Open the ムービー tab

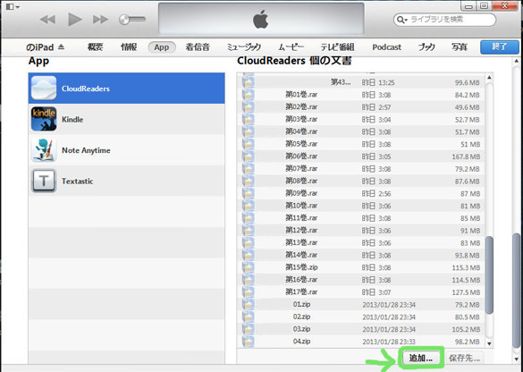coord(291,47)
